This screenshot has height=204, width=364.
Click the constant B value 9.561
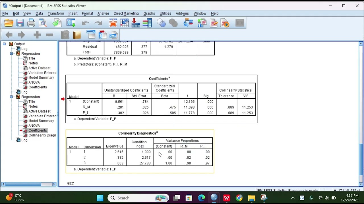[x=119, y=101]
